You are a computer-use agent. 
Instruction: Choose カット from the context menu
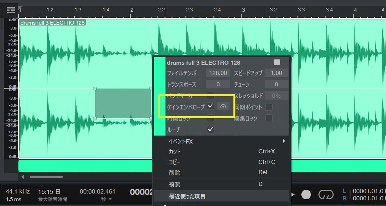click(222, 152)
